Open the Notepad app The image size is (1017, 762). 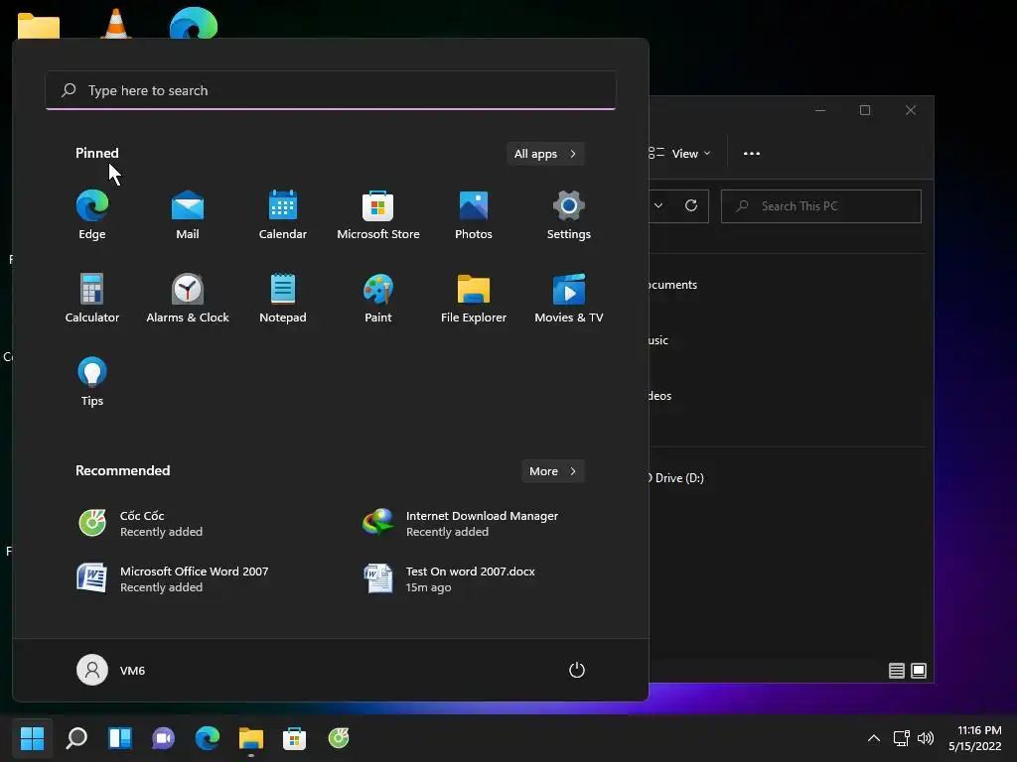[x=283, y=298]
